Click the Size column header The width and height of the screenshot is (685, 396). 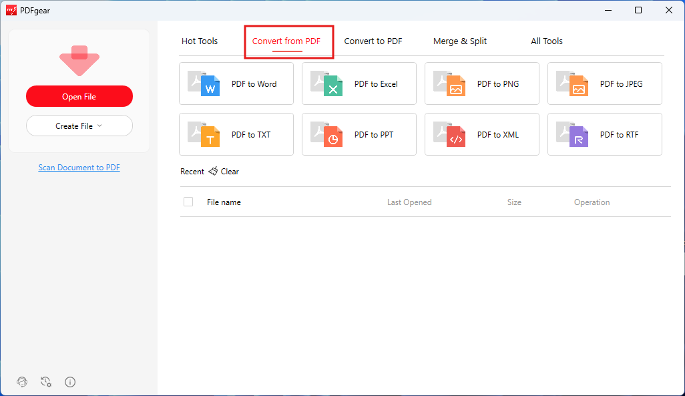click(514, 202)
